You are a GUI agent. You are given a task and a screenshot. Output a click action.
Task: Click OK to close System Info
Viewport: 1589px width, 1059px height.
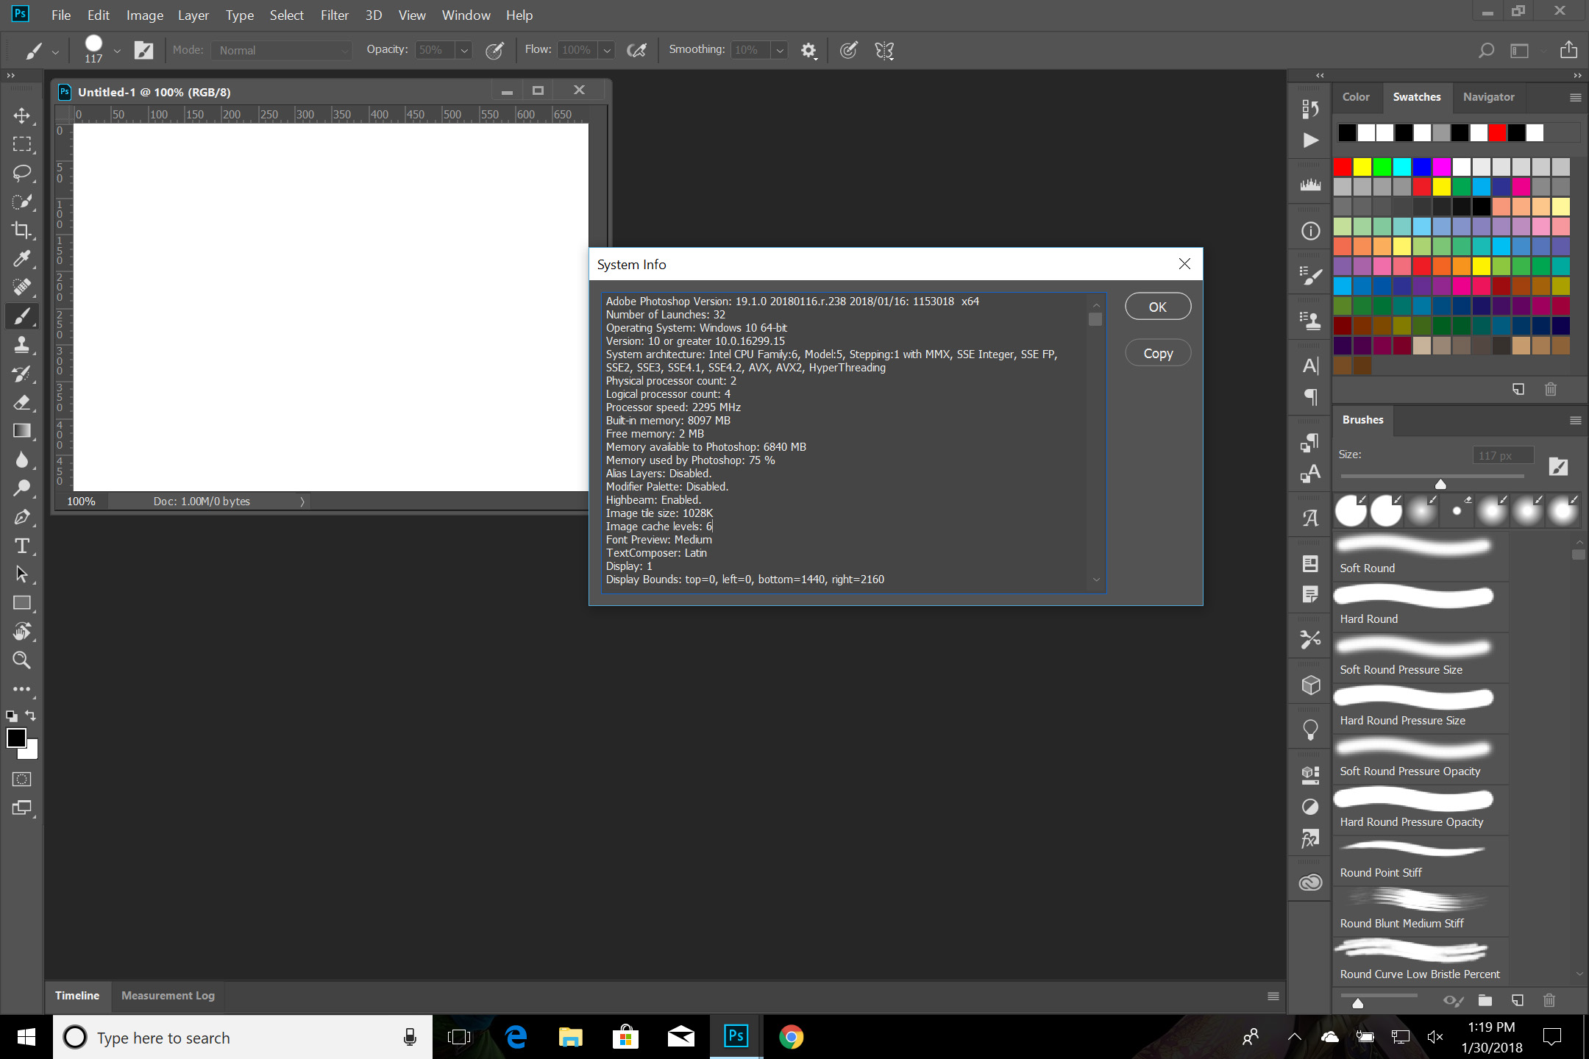[x=1157, y=306]
